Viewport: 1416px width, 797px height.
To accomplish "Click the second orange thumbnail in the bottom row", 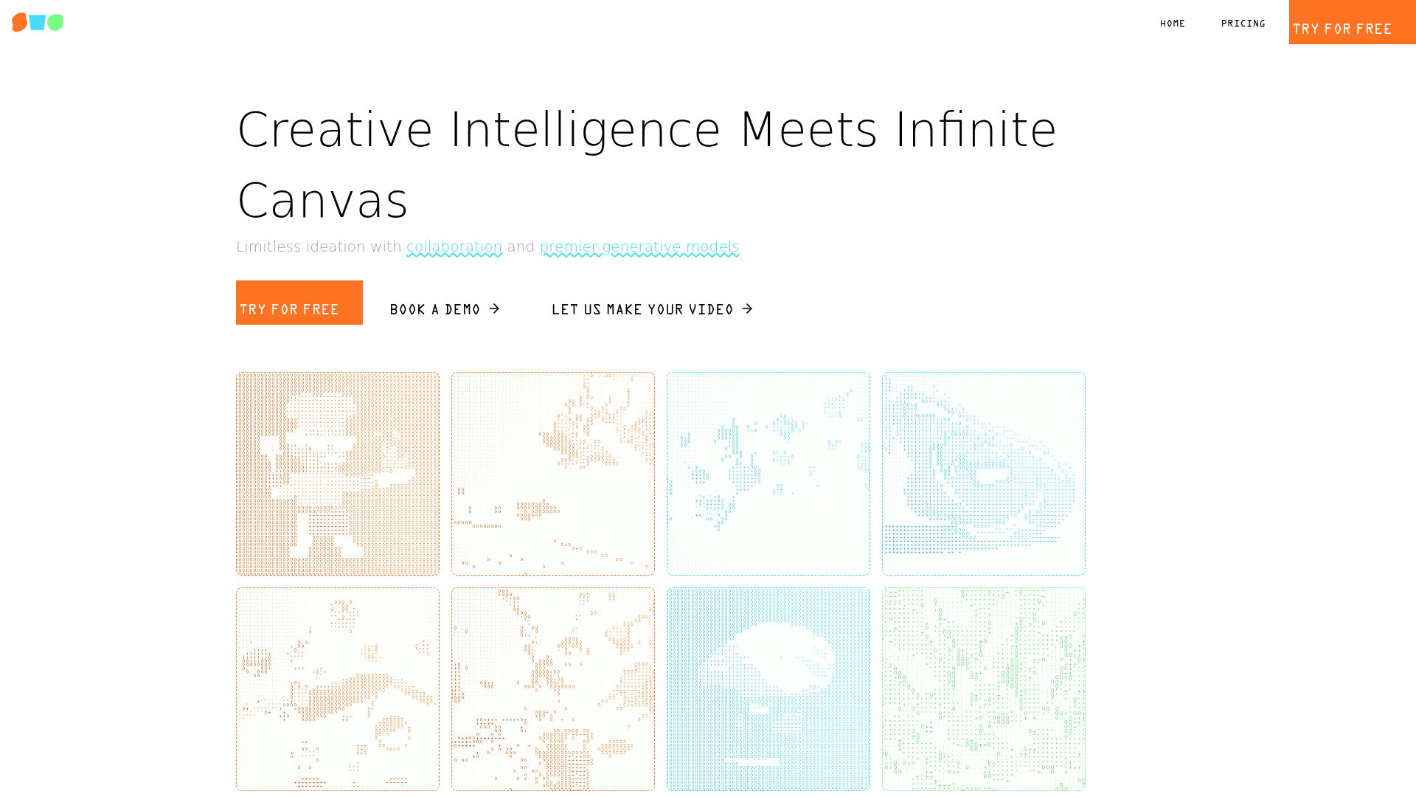I will (x=553, y=689).
